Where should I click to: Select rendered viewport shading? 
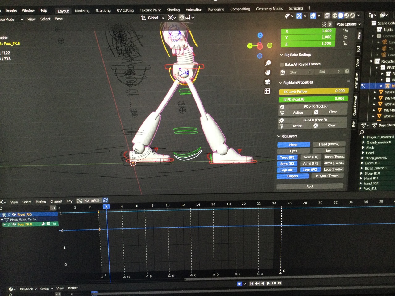tap(352, 15)
